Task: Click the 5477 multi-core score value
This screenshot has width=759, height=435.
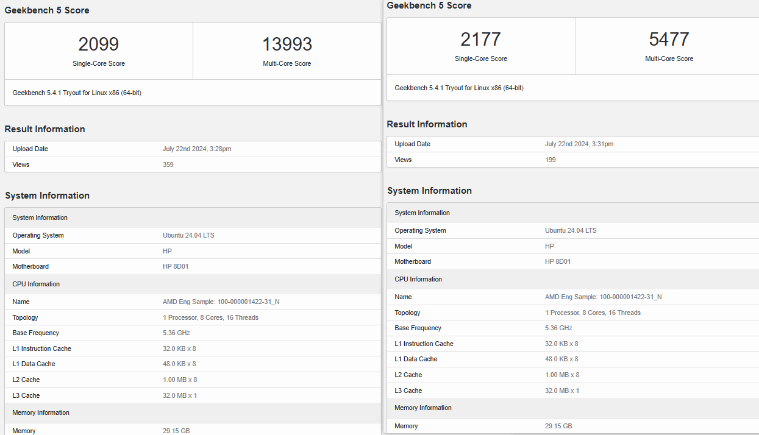Action: coord(669,40)
